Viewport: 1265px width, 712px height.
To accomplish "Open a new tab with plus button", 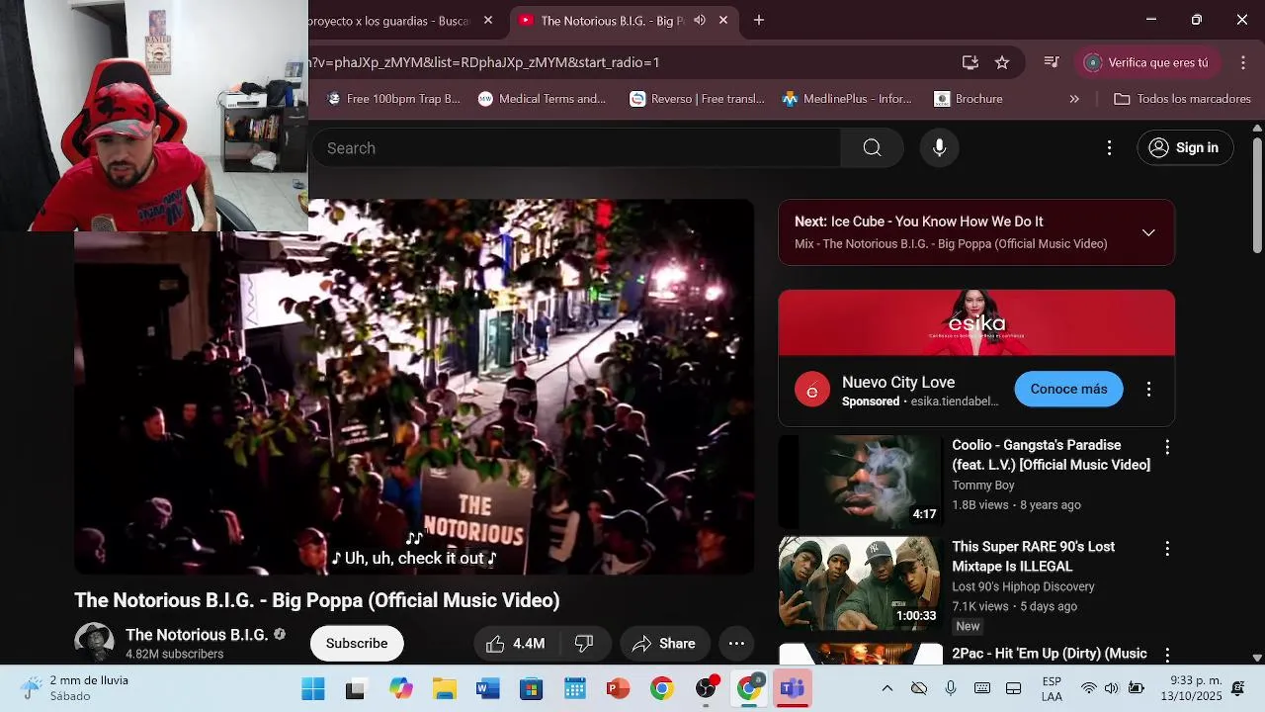I will tap(759, 20).
